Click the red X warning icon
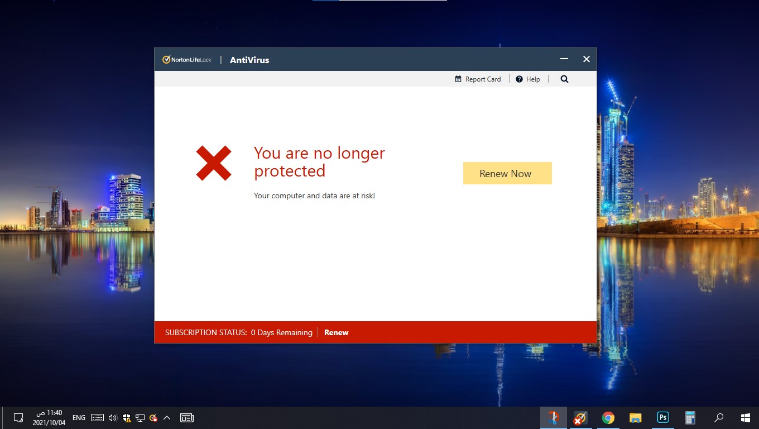The height and width of the screenshot is (429, 759). (214, 163)
